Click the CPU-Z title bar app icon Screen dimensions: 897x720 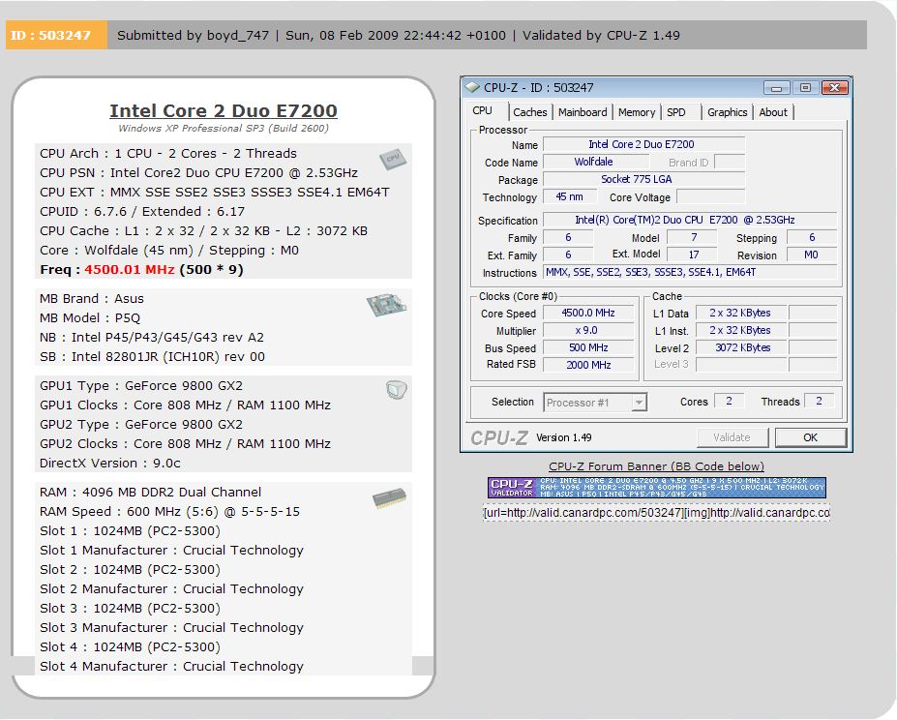point(472,87)
